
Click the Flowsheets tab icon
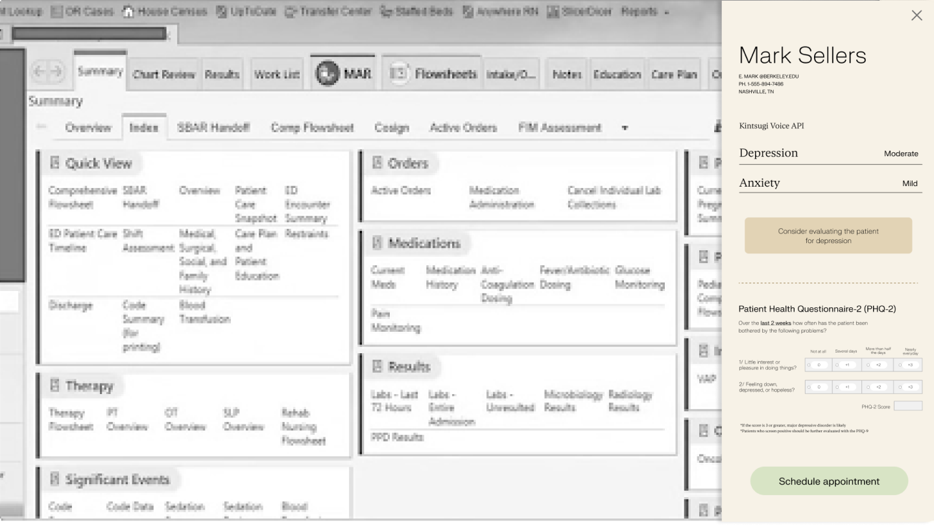399,74
